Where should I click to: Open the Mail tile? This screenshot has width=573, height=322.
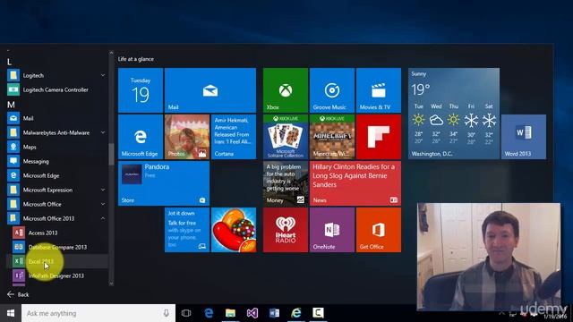210,90
